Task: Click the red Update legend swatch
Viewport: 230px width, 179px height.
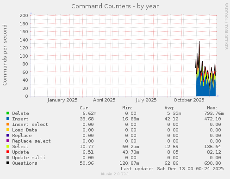Action: click(8, 152)
